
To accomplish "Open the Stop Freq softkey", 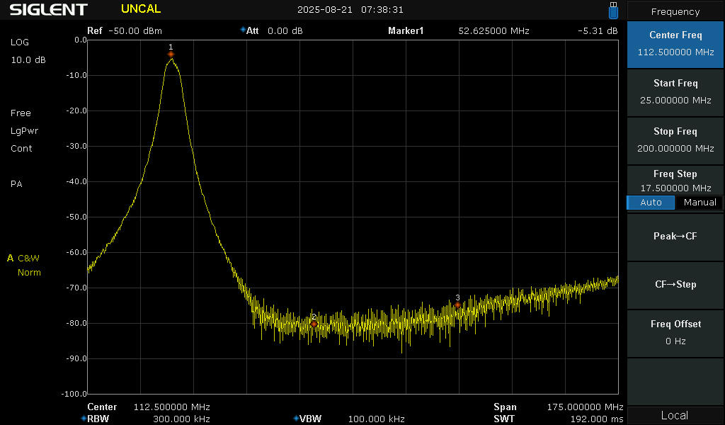I will tap(675, 140).
